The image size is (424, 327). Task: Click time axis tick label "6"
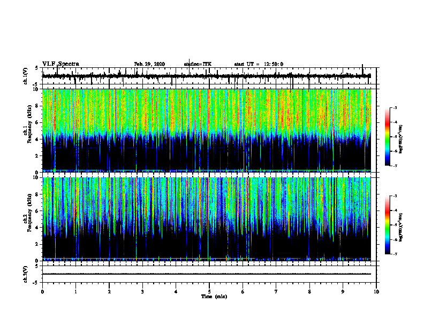pyautogui.click(x=243, y=292)
